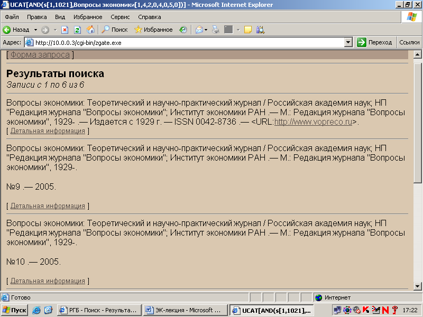The image size is (423, 317).
Task: Open Детальная информация for first record
Action: pos(48,131)
